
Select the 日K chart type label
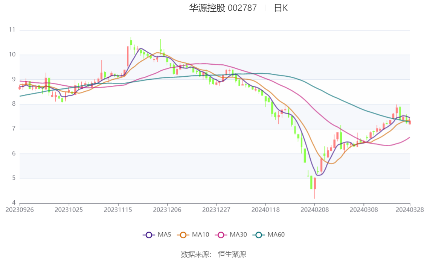(281, 8)
